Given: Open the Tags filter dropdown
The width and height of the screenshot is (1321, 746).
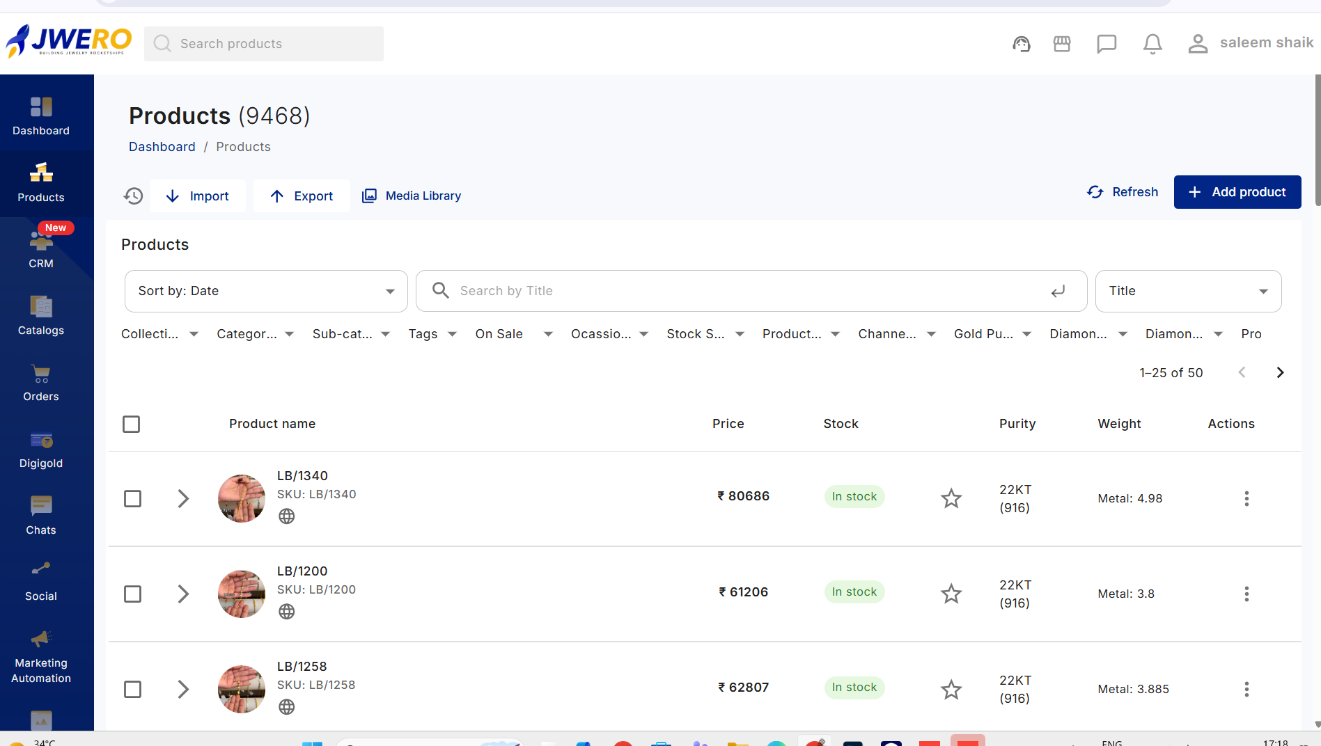Looking at the screenshot, I should click(x=432, y=334).
